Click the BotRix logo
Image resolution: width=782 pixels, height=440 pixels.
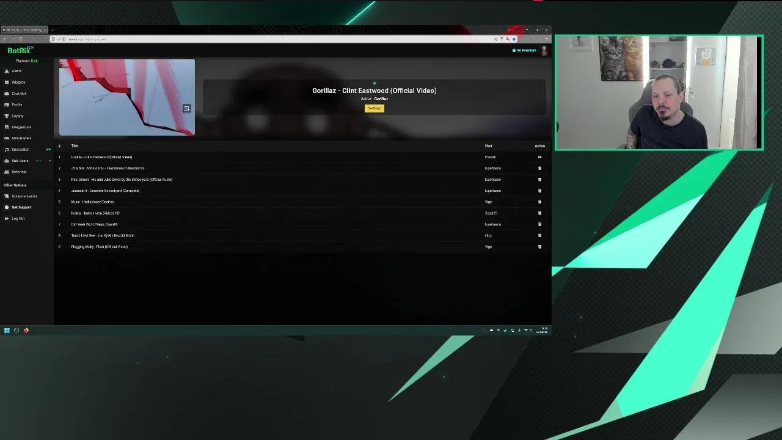20,50
